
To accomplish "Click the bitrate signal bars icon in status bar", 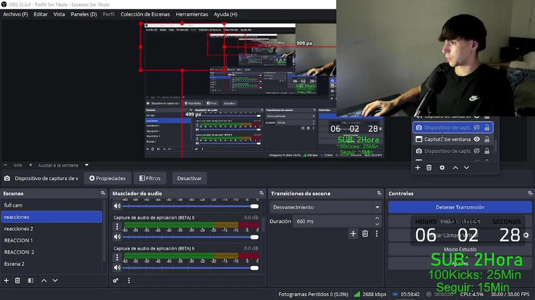I will pyautogui.click(x=357, y=294).
